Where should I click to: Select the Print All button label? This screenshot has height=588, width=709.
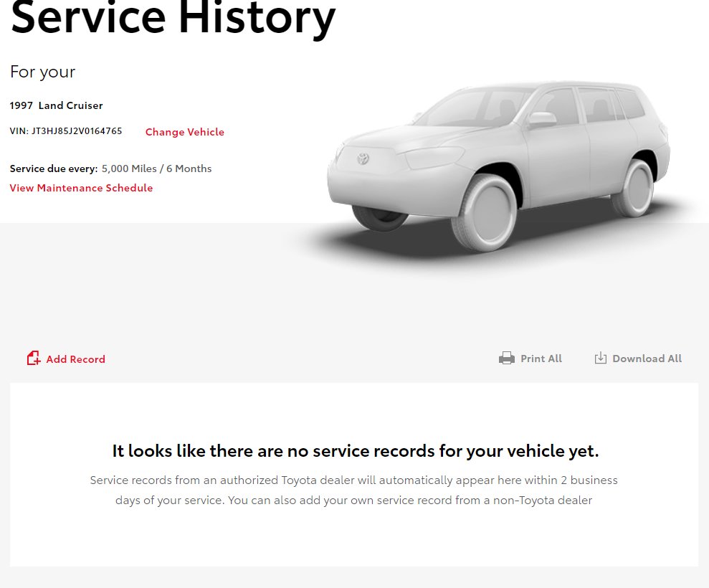tap(541, 359)
